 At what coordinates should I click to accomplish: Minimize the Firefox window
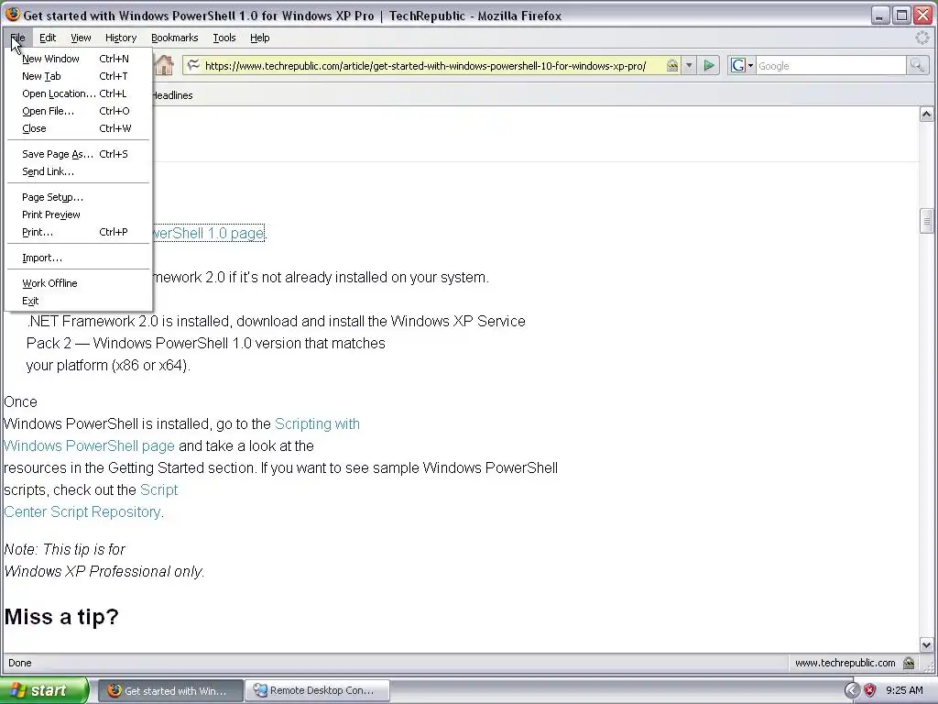879,15
